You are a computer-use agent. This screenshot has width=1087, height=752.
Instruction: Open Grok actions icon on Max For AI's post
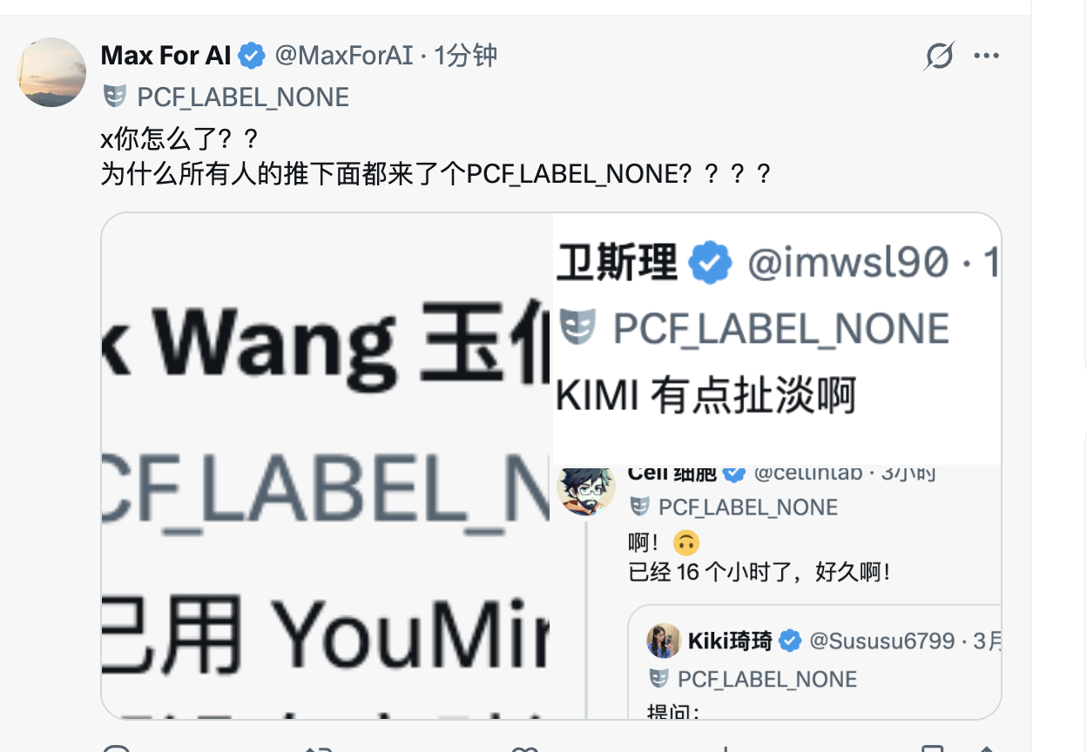coord(940,57)
